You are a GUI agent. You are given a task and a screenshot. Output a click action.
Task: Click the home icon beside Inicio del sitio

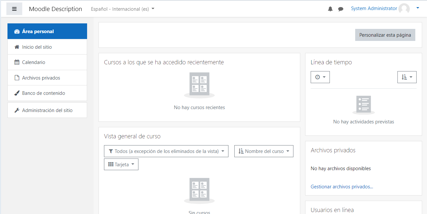pos(17,47)
